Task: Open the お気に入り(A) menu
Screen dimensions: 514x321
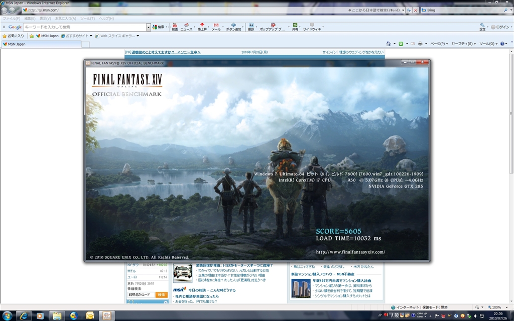Action: (66, 19)
